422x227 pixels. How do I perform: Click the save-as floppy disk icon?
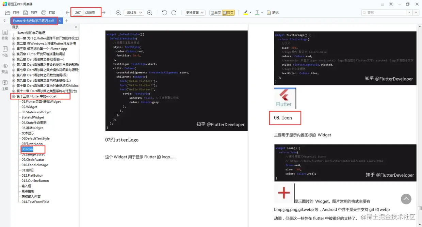pos(26,13)
